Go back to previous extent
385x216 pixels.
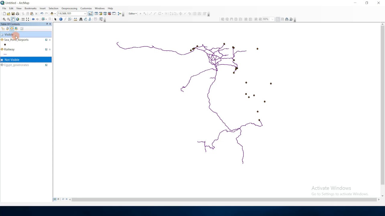click(x=33, y=19)
